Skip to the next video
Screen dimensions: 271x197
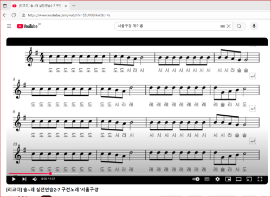pos(24,179)
